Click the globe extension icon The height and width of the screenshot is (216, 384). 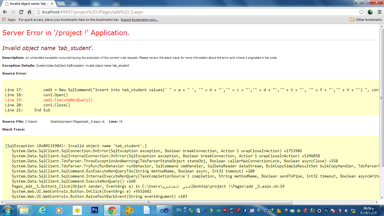pyautogui.click(x=370, y=12)
